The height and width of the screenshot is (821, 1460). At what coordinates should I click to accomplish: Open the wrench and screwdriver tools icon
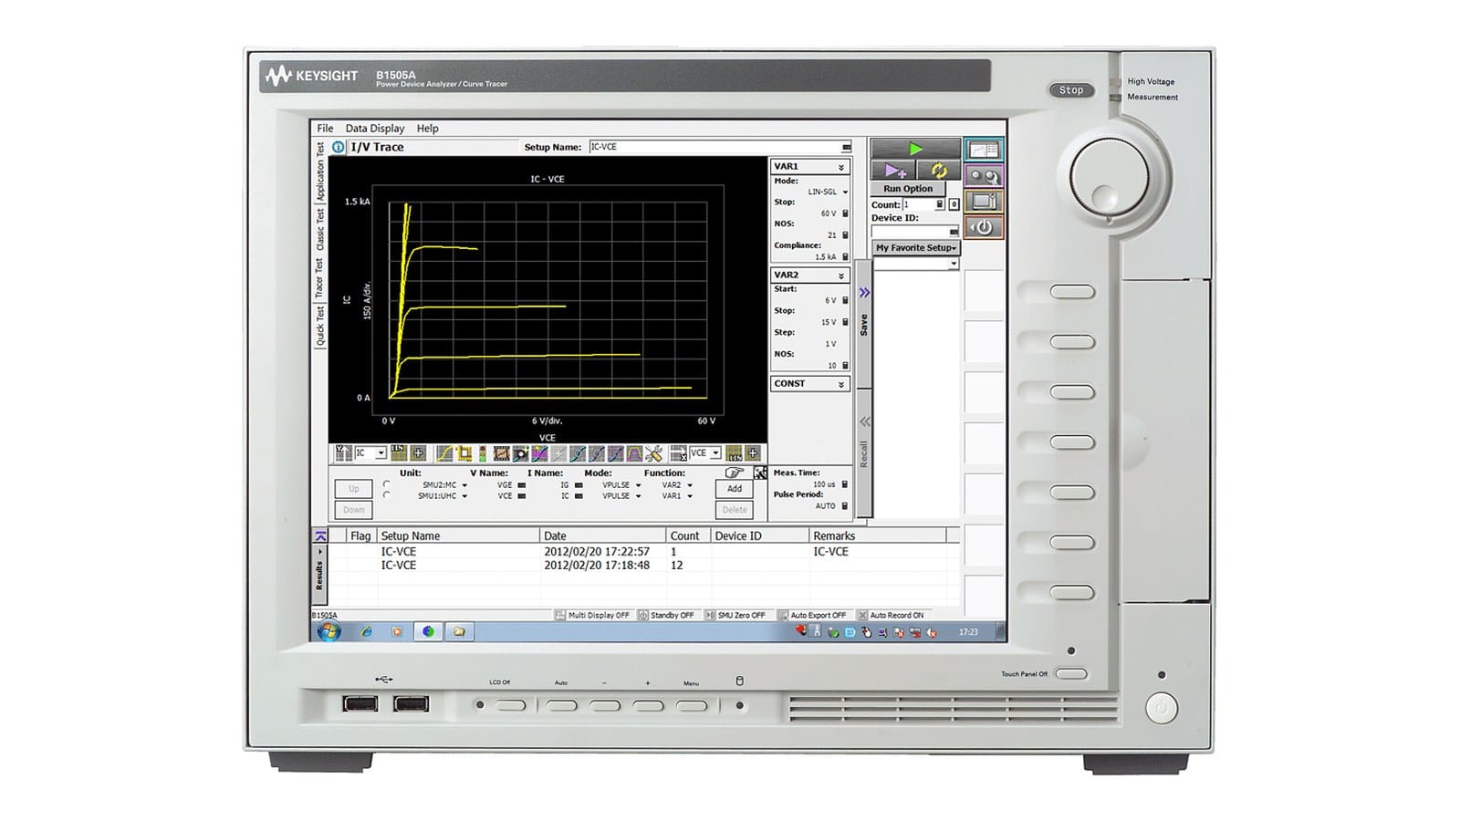[x=653, y=453]
